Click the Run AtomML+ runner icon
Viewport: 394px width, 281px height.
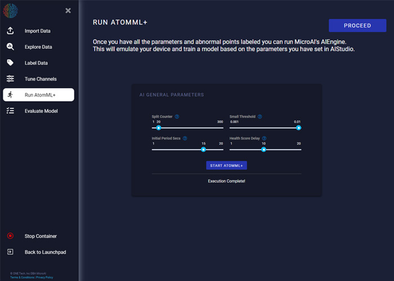pos(10,95)
